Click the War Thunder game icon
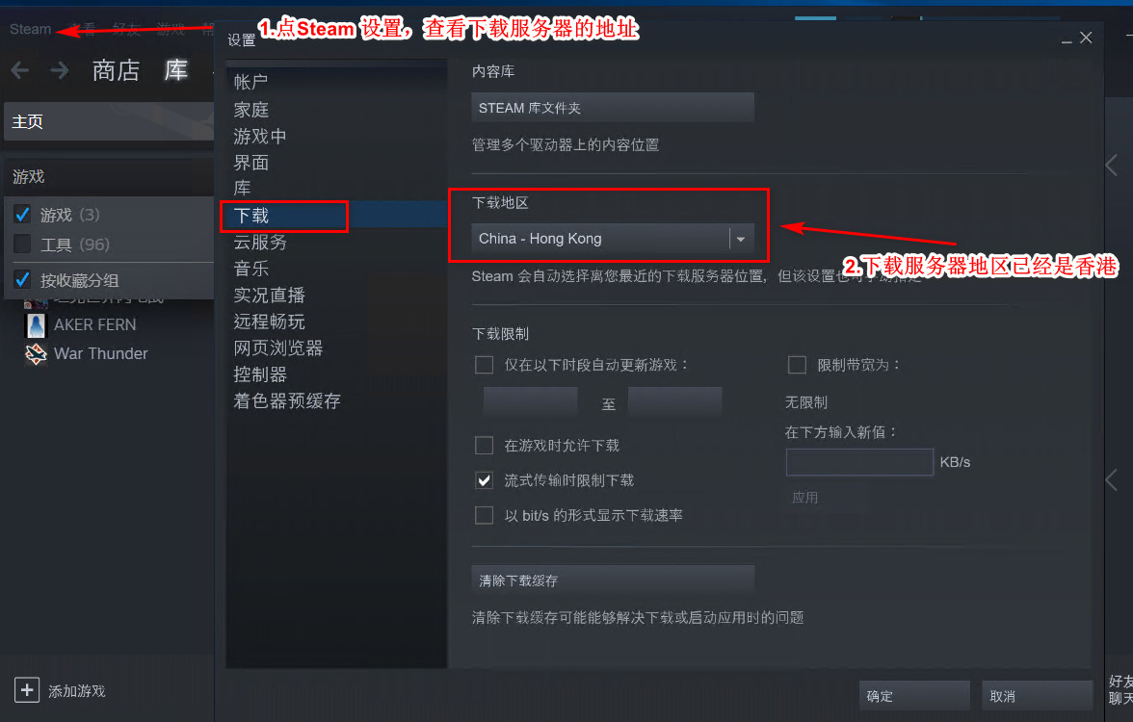 (x=36, y=354)
